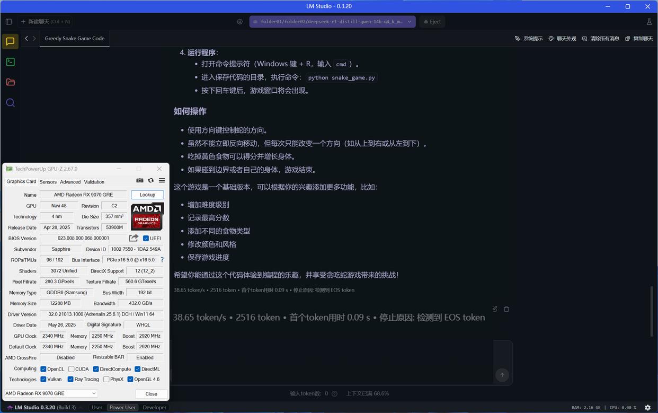This screenshot has height=413, width=658.
Task: Click the Close button in GPU-Z
Action: click(152, 394)
